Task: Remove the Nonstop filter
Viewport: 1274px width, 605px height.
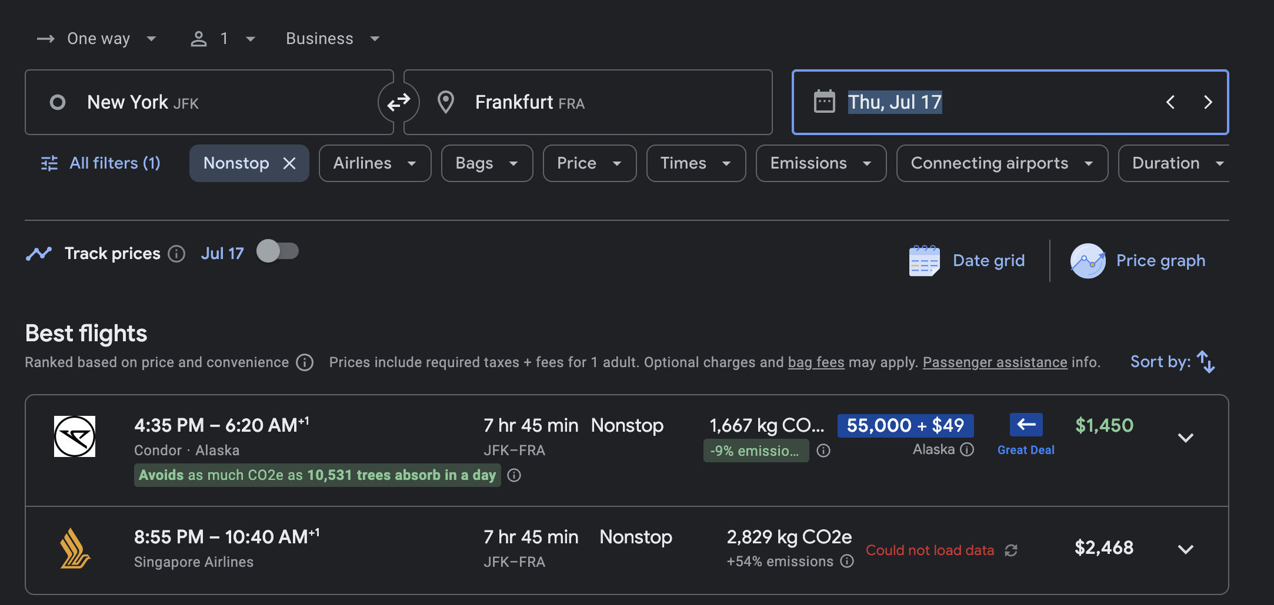Action: coord(289,163)
